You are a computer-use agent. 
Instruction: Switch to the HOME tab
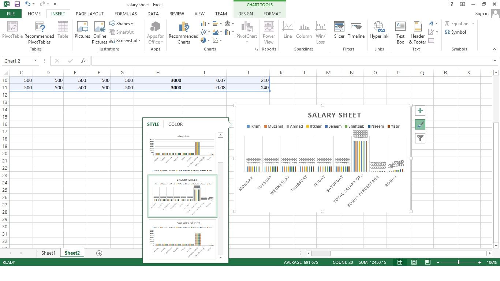[x=34, y=14]
